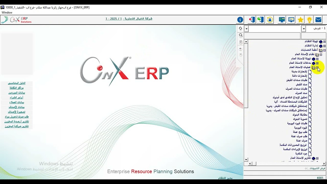
Task: Click the page icon beside قيود اليومية
Action: tap(310, 128)
